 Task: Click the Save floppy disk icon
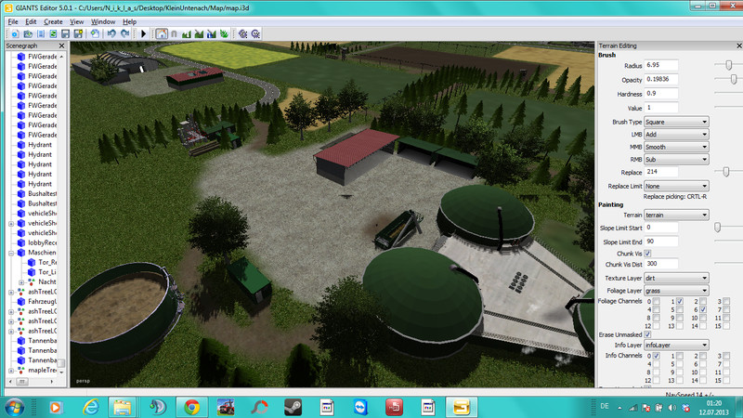click(x=65, y=33)
